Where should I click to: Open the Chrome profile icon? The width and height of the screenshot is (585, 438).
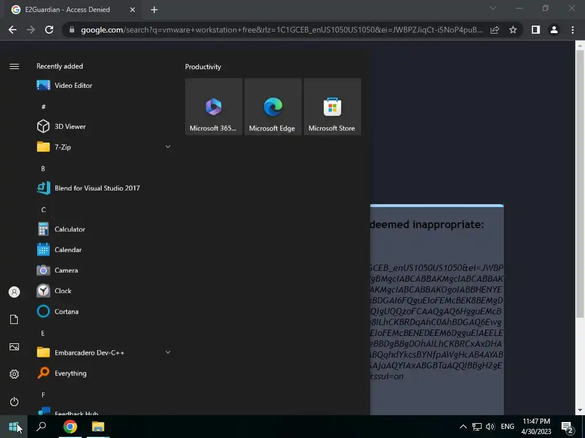[x=554, y=30]
